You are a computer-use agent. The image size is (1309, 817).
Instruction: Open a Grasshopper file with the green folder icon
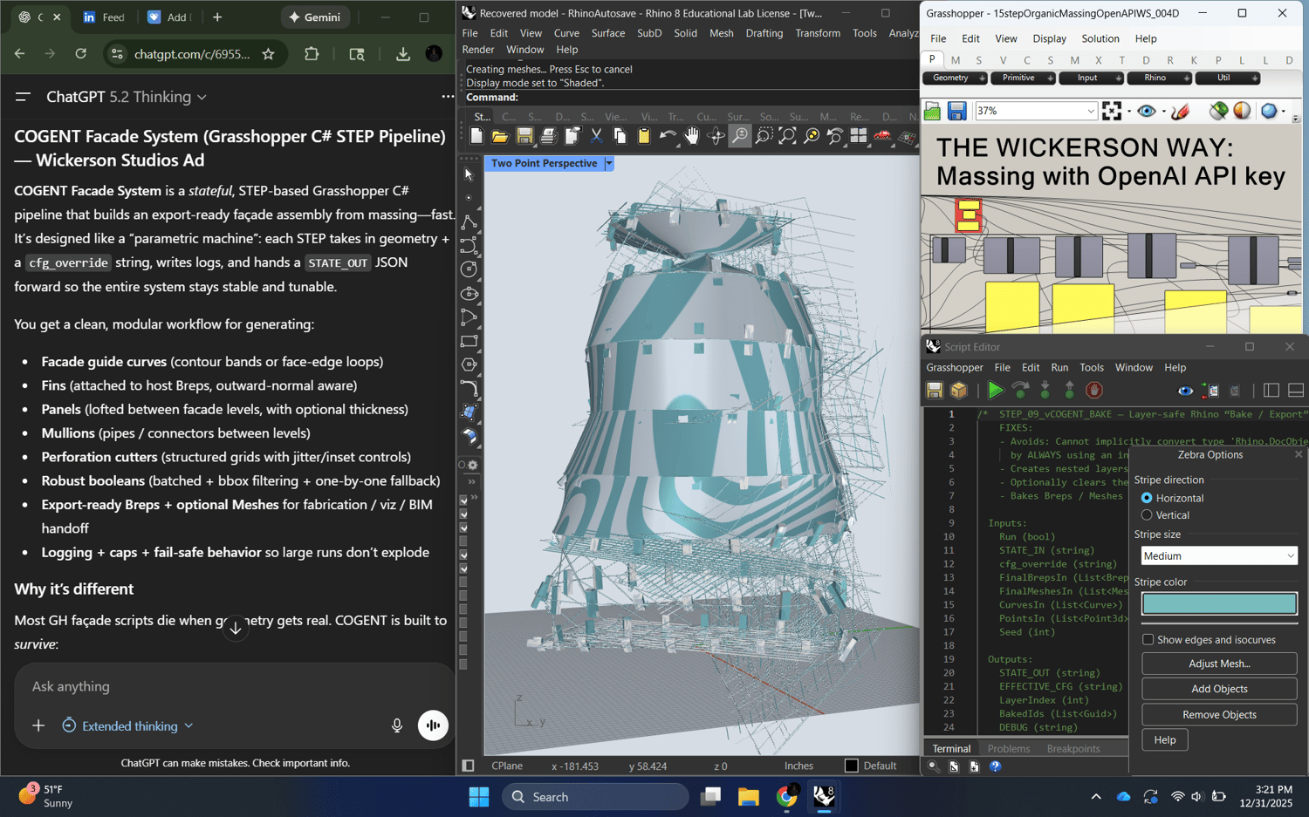tap(933, 111)
